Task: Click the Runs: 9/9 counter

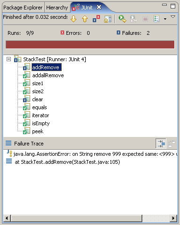Action: pos(21,33)
